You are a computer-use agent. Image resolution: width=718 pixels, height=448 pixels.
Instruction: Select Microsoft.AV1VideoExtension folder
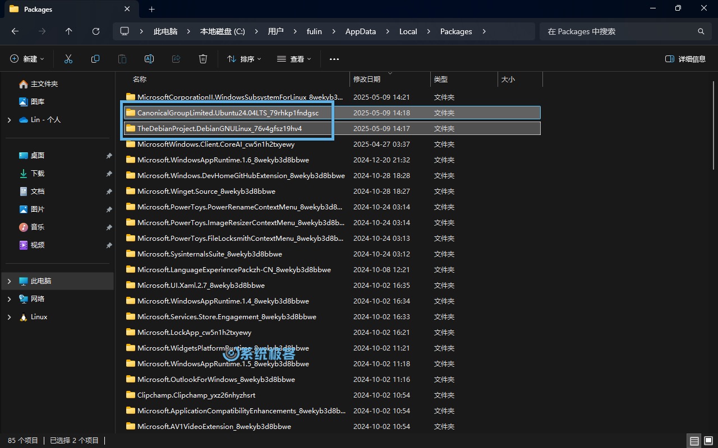pyautogui.click(x=332, y=426)
